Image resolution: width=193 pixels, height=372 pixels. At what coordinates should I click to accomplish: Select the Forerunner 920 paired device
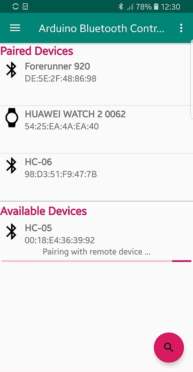click(x=96, y=82)
